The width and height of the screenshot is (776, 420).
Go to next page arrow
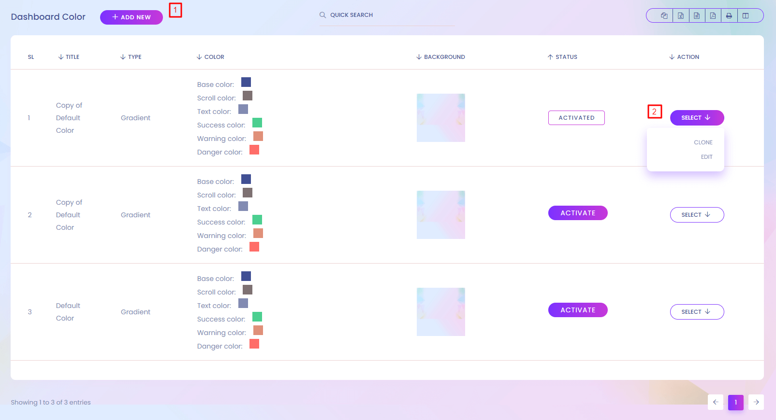coord(756,402)
